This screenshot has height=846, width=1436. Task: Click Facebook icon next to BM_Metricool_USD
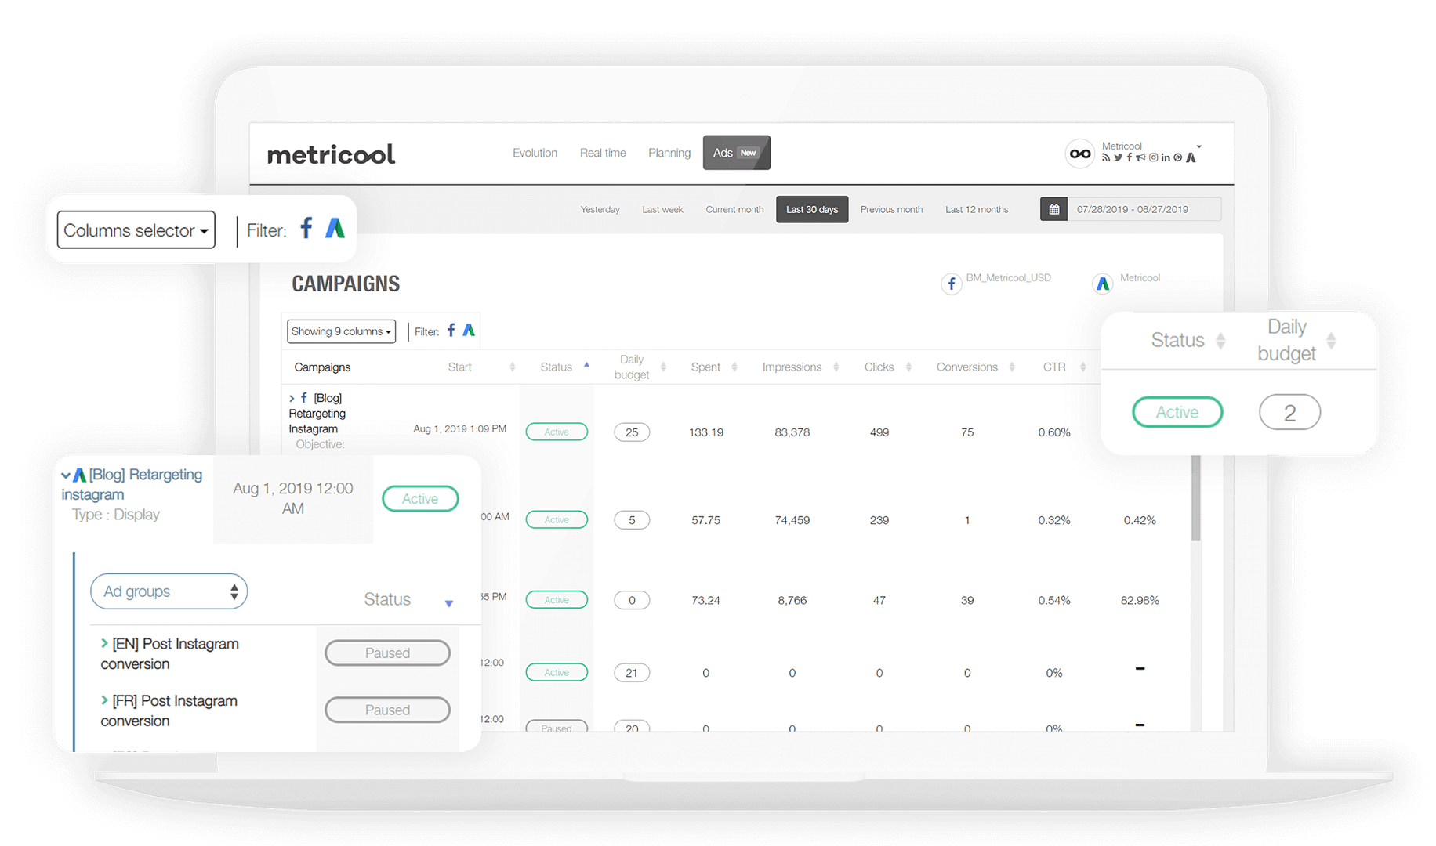(x=951, y=284)
